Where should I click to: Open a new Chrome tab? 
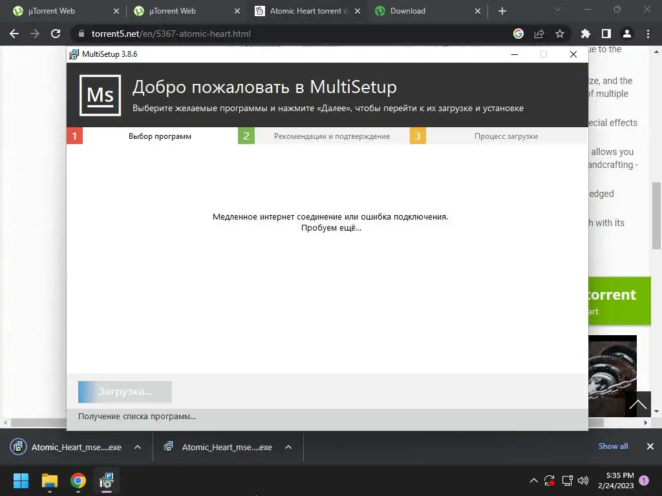click(x=502, y=12)
